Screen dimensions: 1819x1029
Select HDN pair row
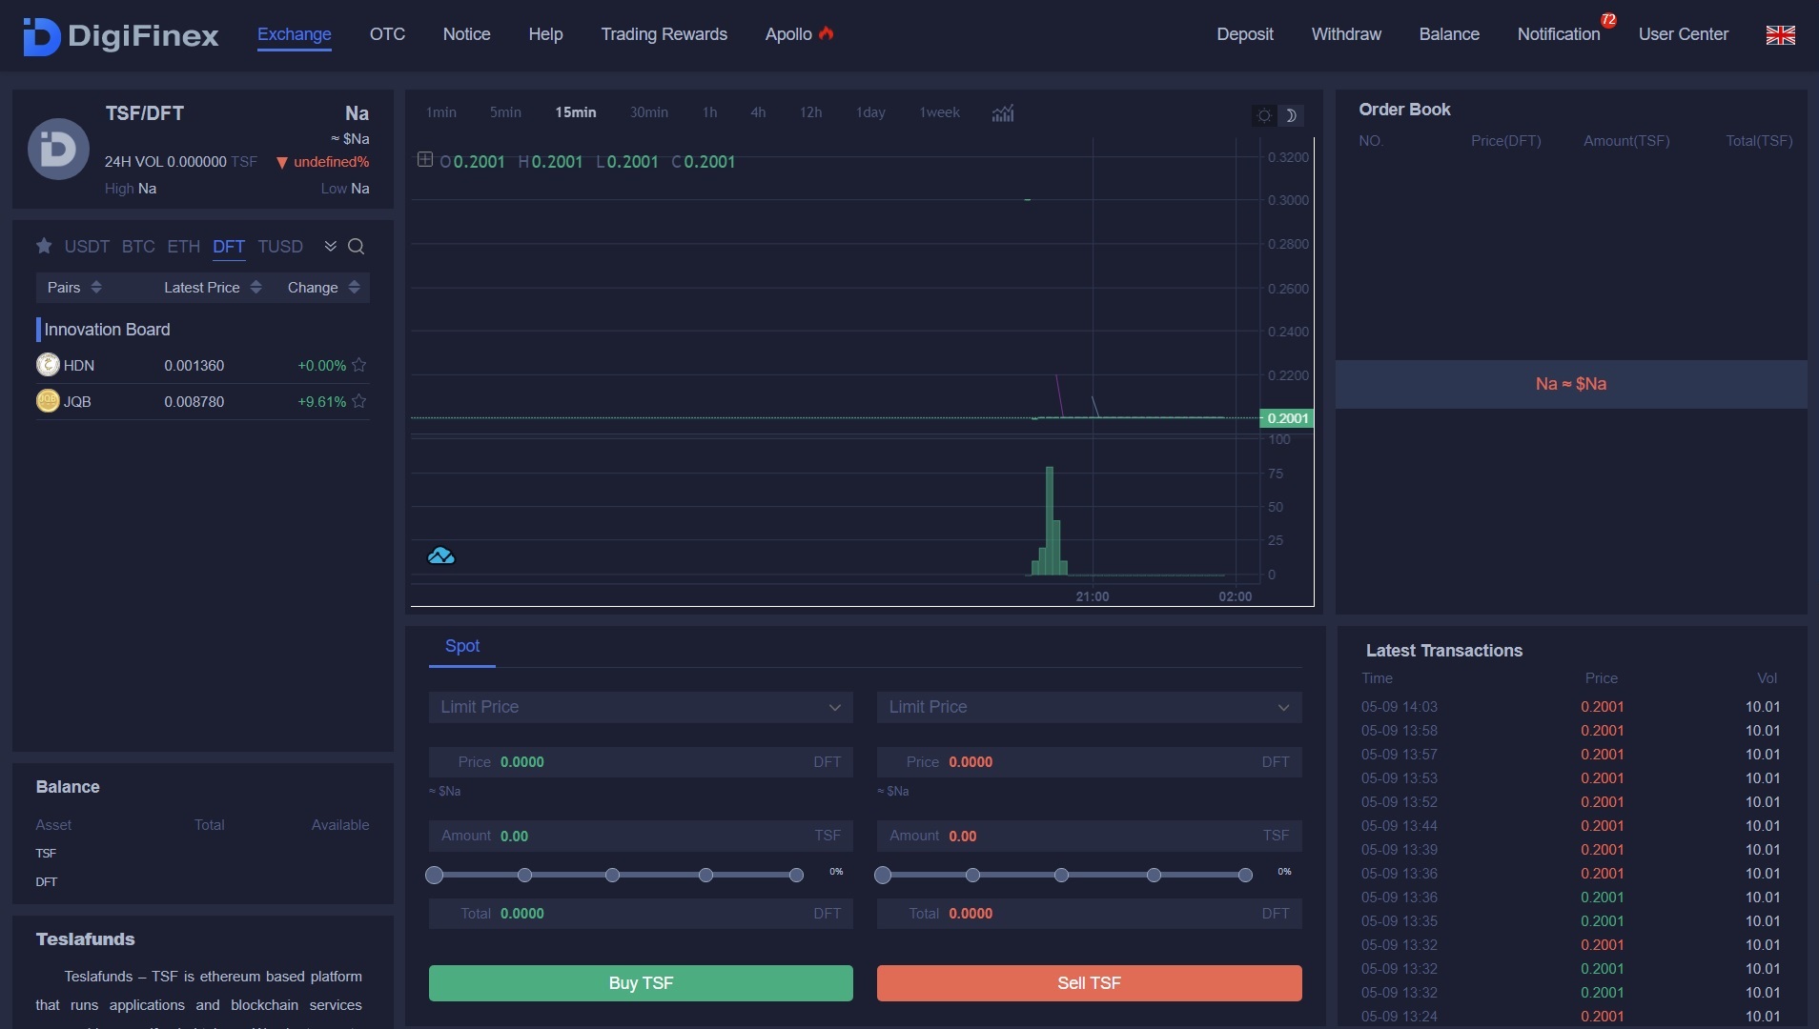pyautogui.click(x=202, y=366)
